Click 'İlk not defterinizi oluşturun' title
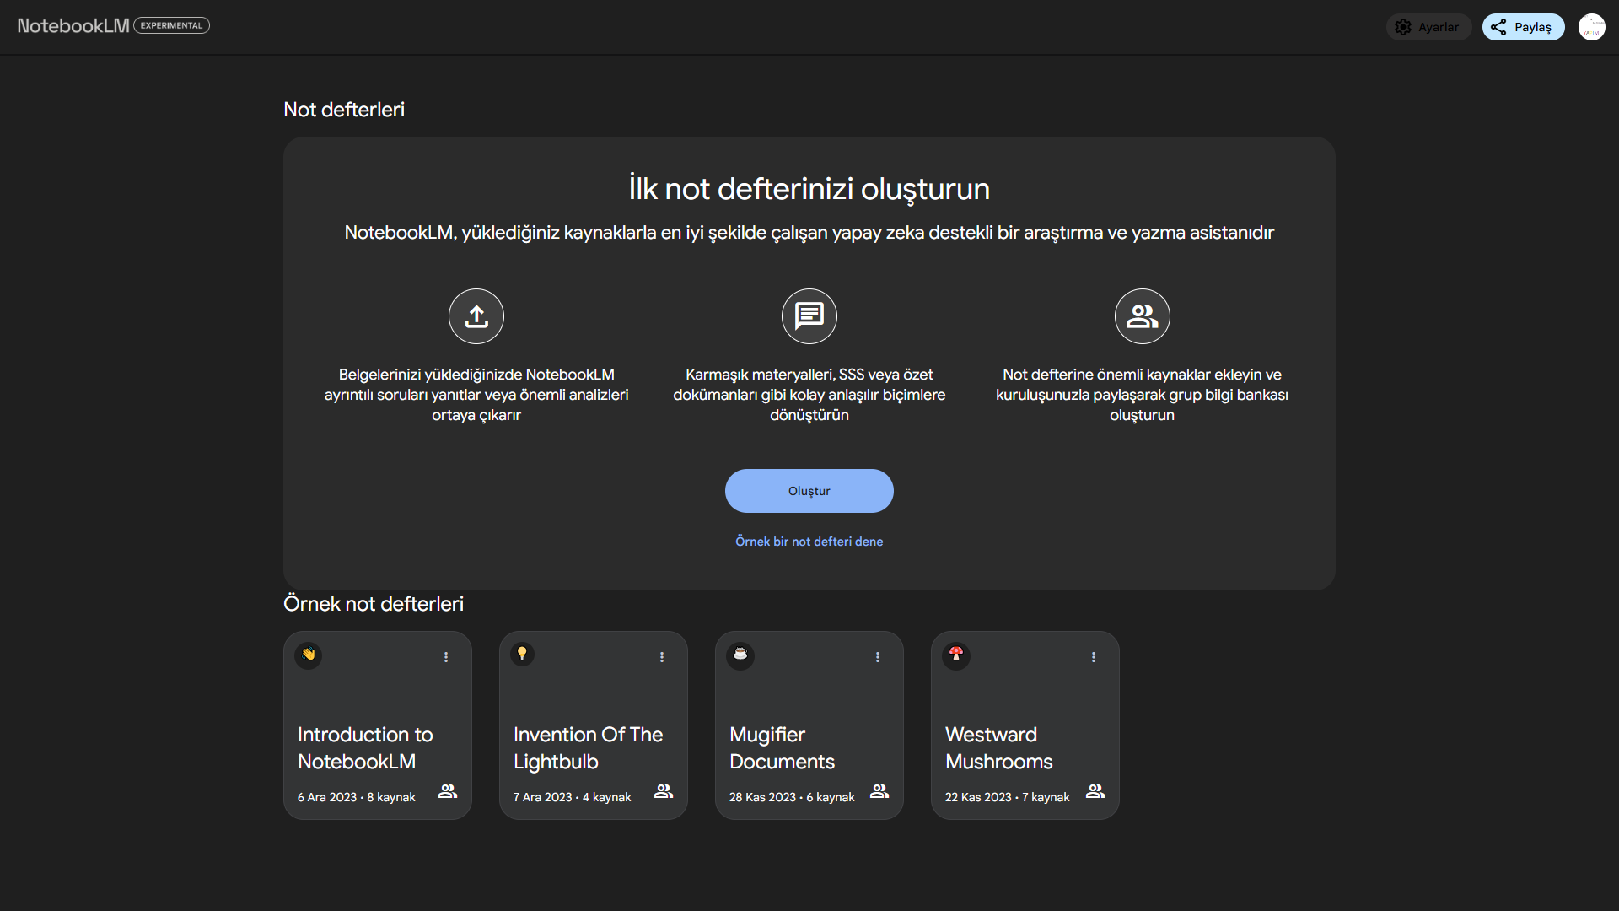 (809, 189)
